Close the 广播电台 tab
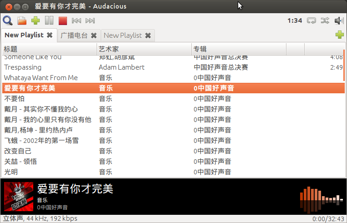This screenshot has width=347, height=223. point(94,35)
